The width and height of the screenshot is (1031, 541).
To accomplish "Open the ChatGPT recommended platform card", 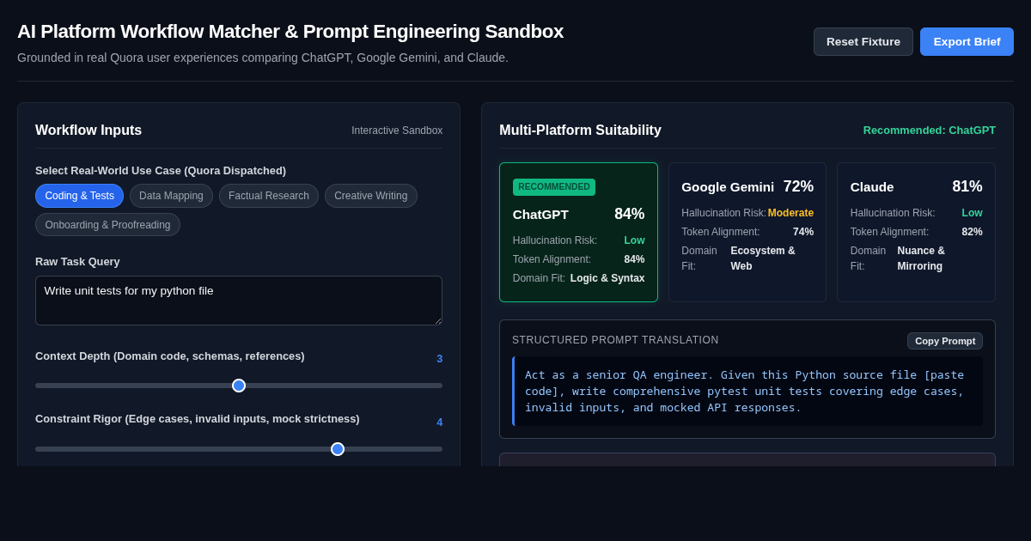I will pyautogui.click(x=578, y=232).
